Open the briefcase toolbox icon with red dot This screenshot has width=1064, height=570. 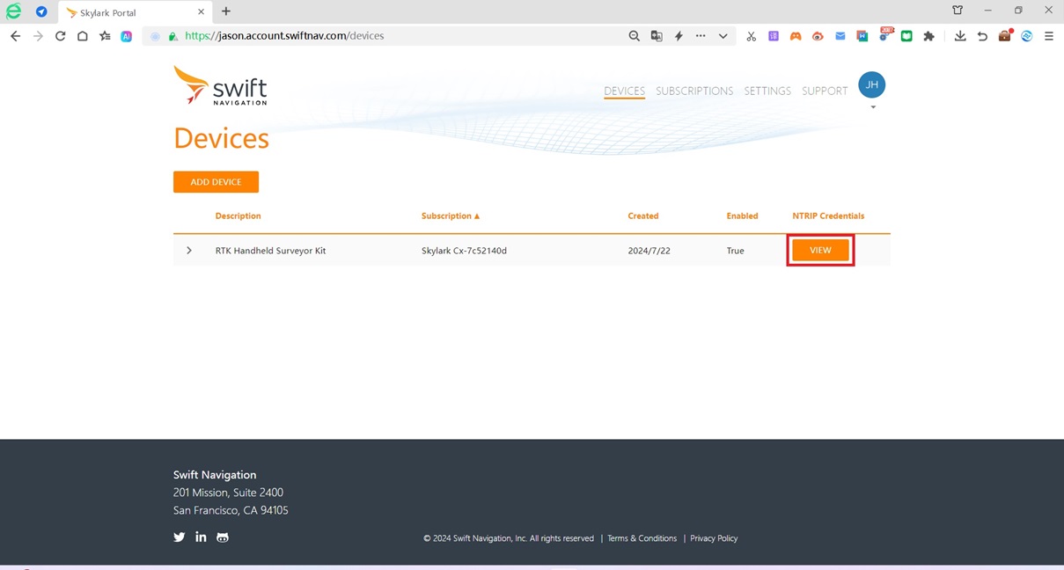(x=1005, y=35)
